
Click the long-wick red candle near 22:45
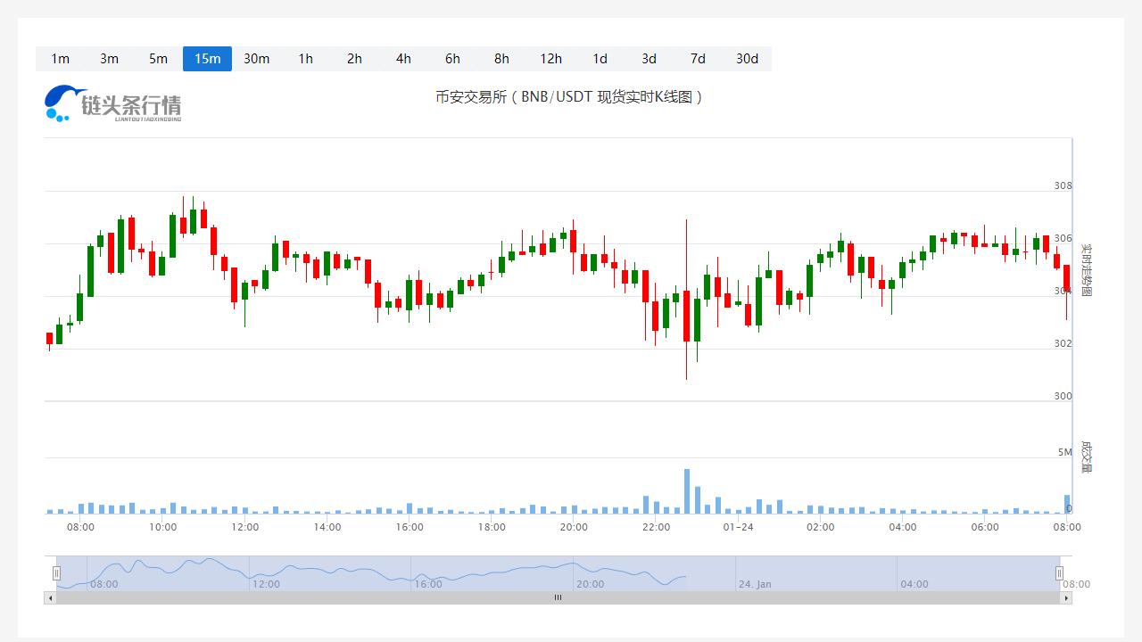686,316
